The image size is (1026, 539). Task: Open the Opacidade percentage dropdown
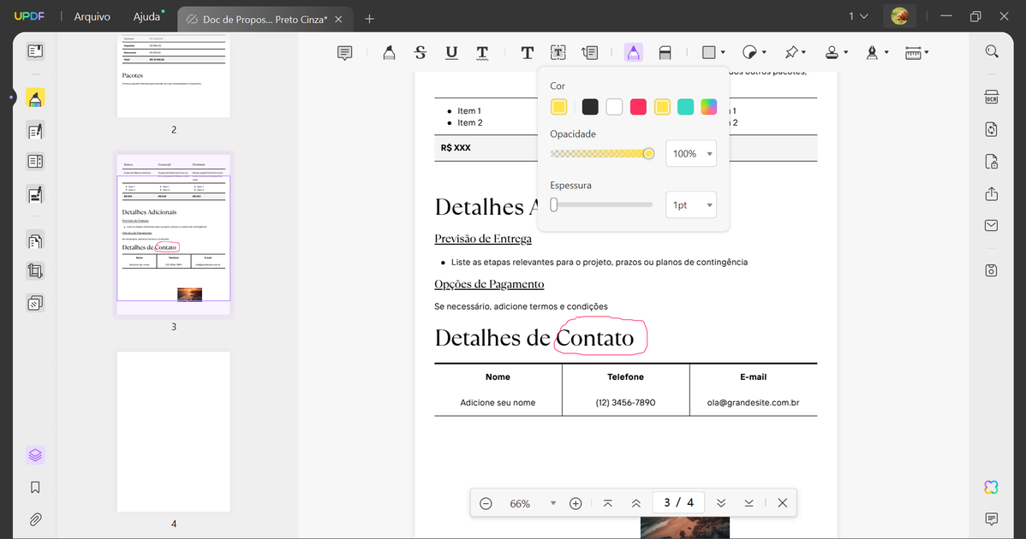691,153
